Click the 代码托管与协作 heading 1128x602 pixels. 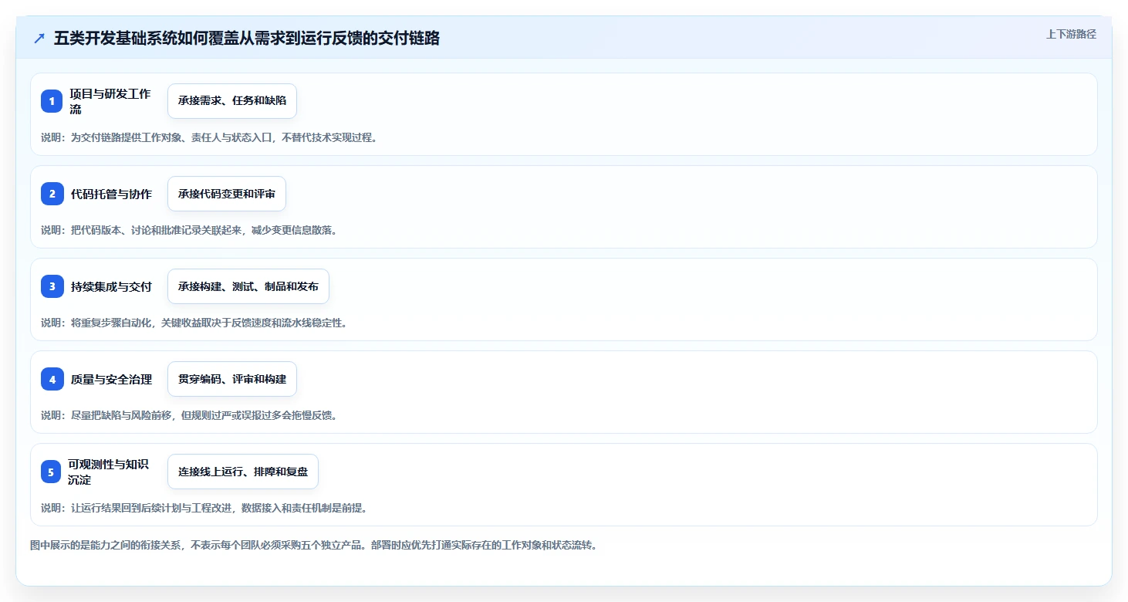point(111,194)
